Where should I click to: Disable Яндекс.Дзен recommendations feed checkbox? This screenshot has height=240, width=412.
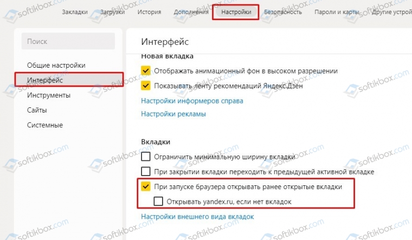[146, 86]
